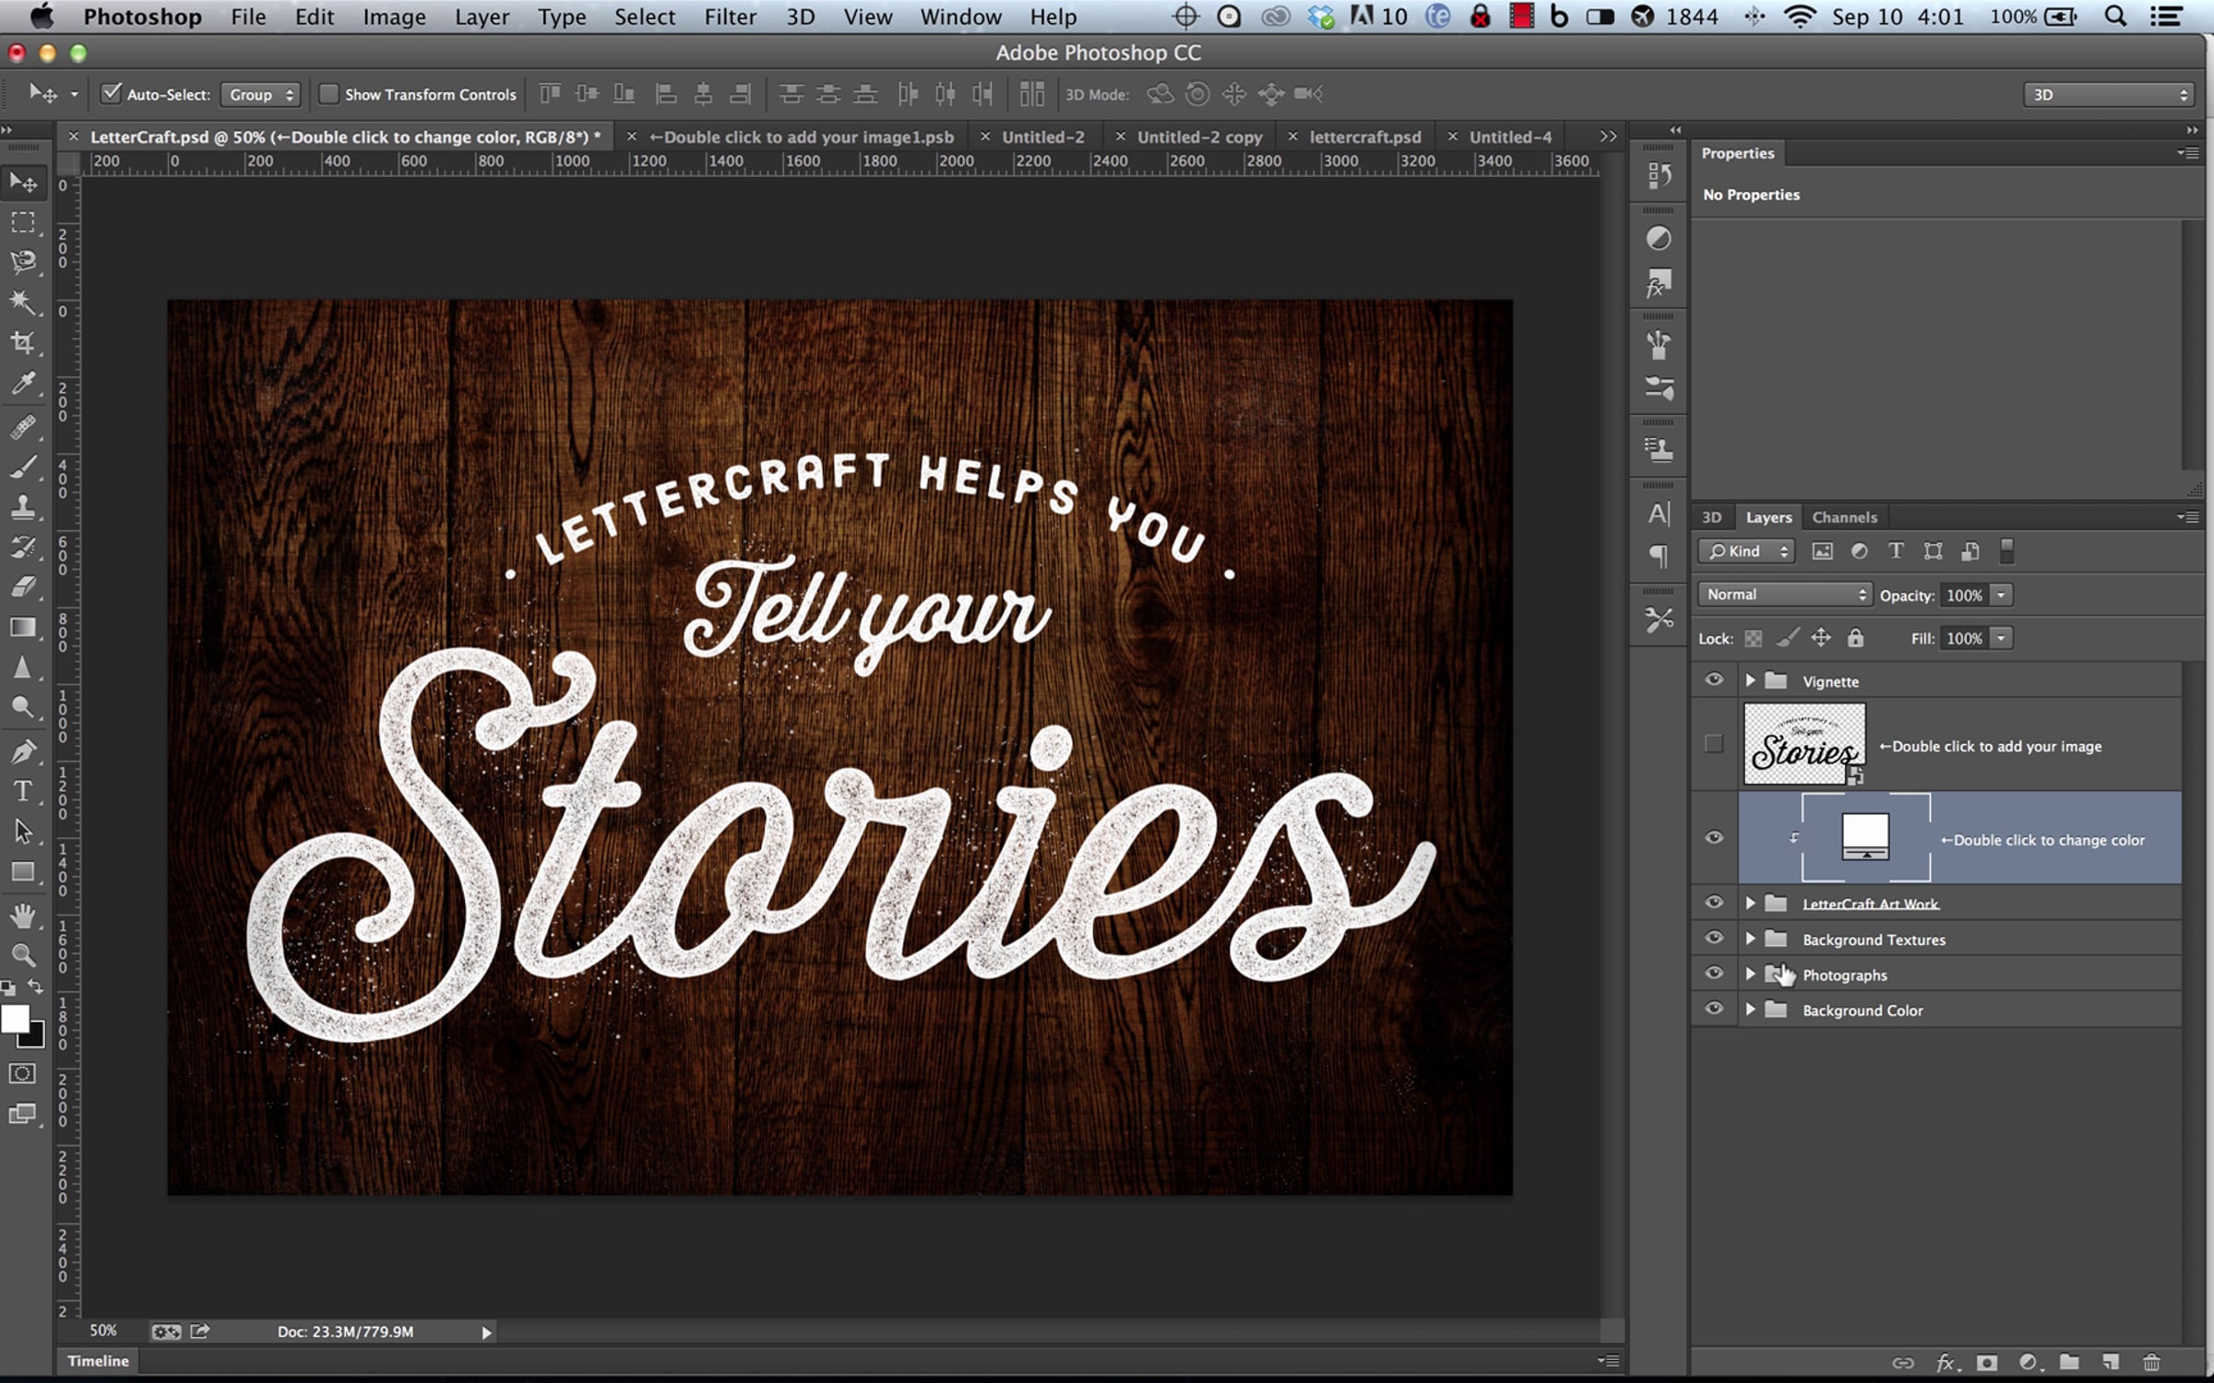Hide the Background Textures group
Viewport: 2214px width, 1383px height.
coord(1714,939)
